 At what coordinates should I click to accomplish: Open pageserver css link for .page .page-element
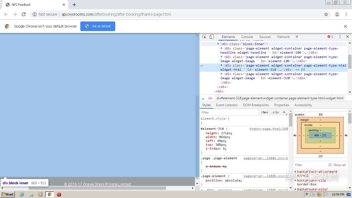click(x=266, y=158)
